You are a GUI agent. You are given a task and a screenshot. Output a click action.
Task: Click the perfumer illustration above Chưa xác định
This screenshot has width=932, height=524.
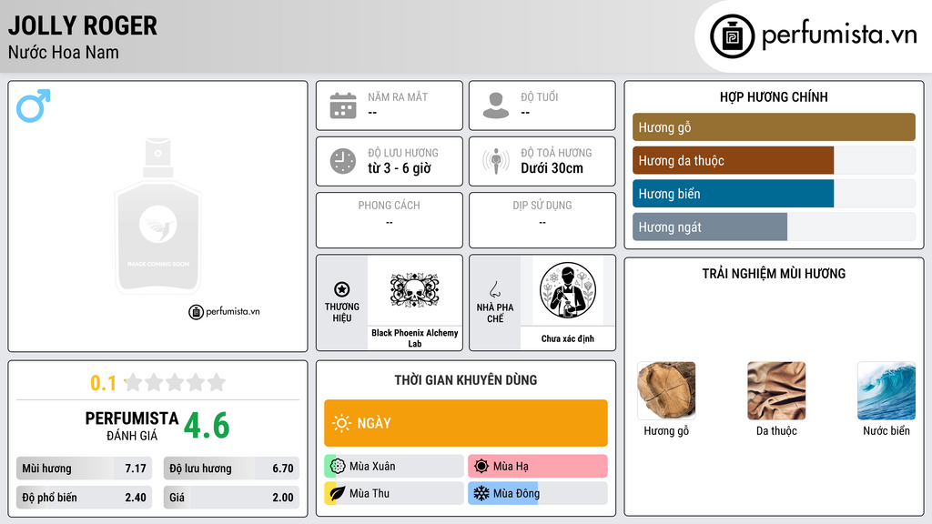[568, 291]
